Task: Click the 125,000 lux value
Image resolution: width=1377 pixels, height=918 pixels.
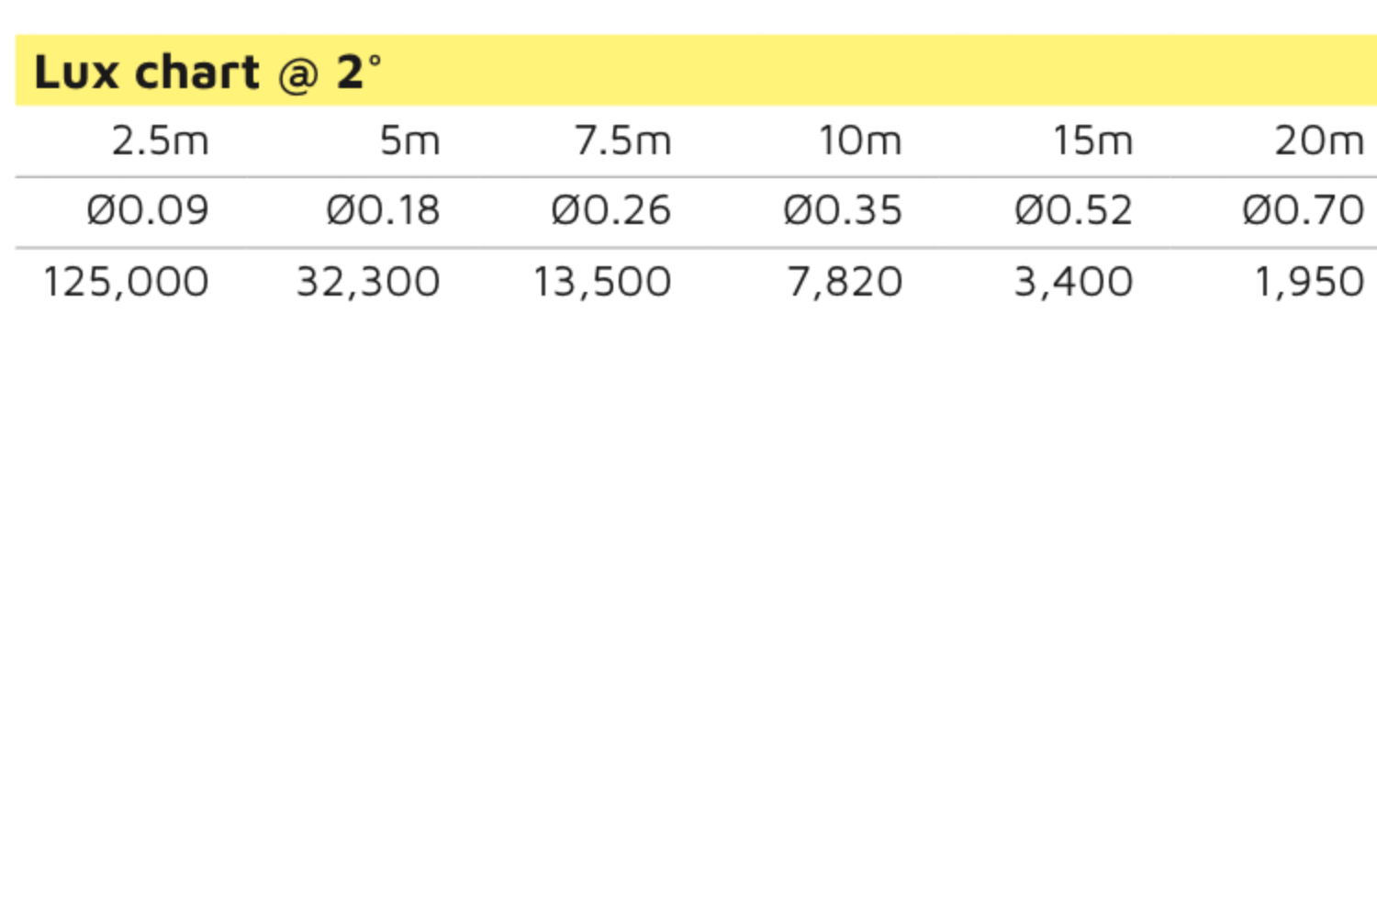Action: [127, 282]
